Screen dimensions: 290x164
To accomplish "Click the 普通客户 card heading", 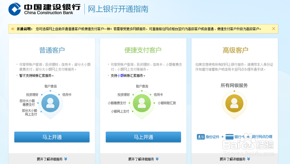I will click(x=52, y=50).
